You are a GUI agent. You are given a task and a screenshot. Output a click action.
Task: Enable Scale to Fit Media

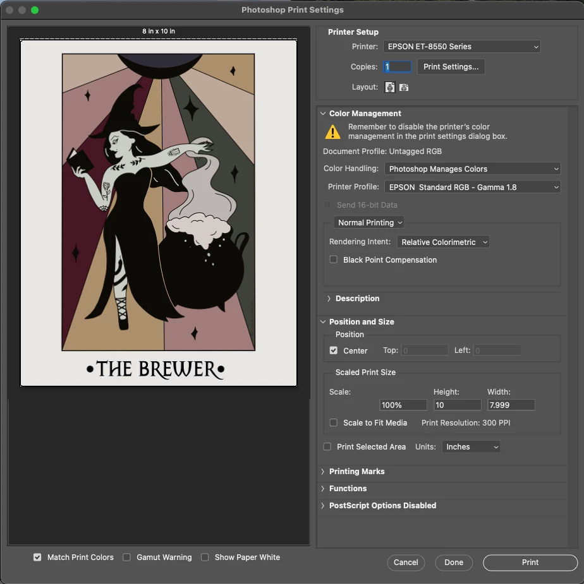pos(333,422)
